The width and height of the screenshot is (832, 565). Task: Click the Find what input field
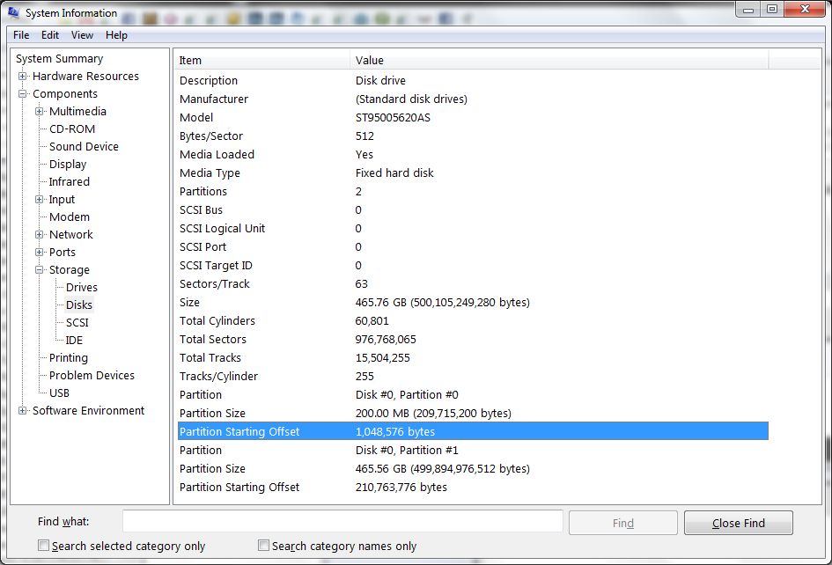tap(342, 521)
